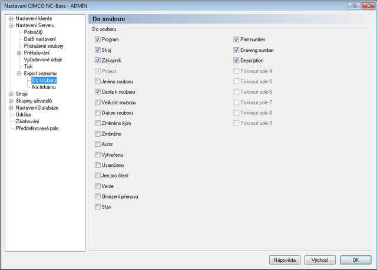Select Nastavení klienta tree label
The image size is (377, 270).
tap(34, 18)
